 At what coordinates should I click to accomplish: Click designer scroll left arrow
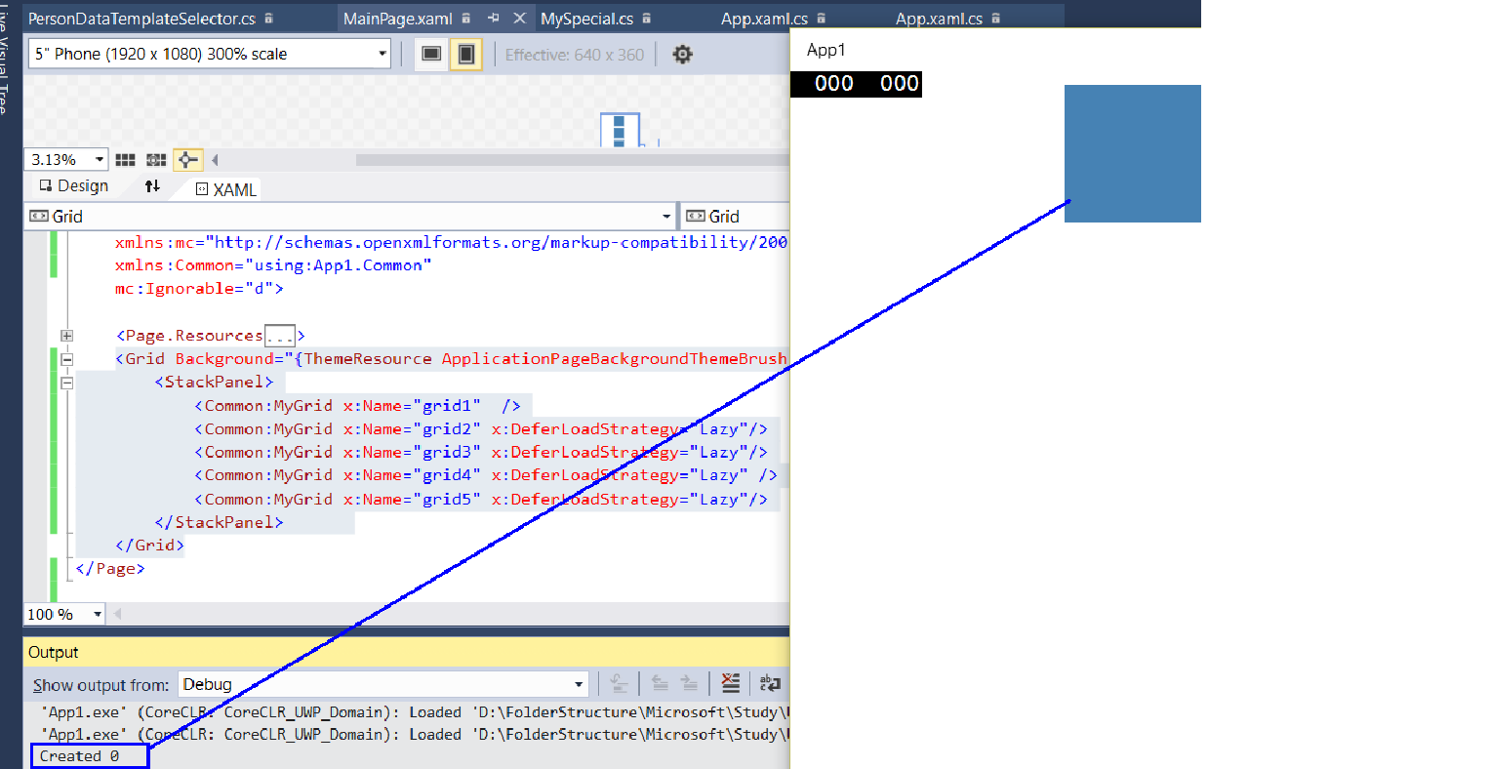pyautogui.click(x=215, y=160)
